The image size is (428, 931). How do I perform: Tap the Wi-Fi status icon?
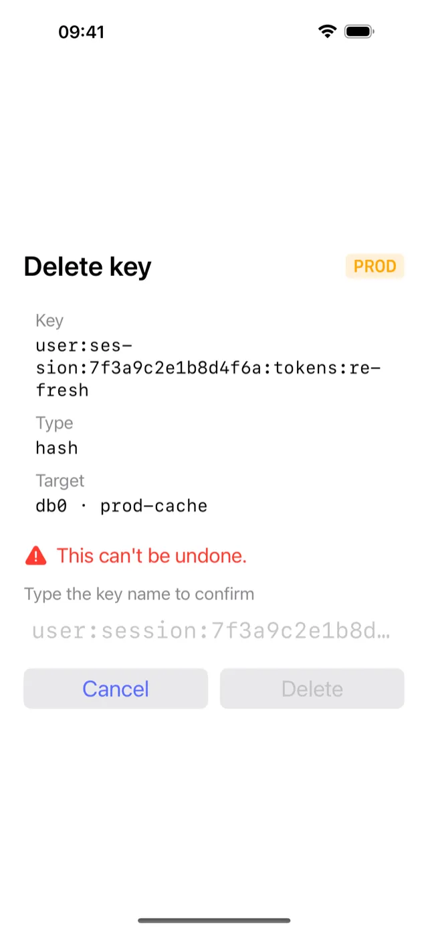[327, 31]
